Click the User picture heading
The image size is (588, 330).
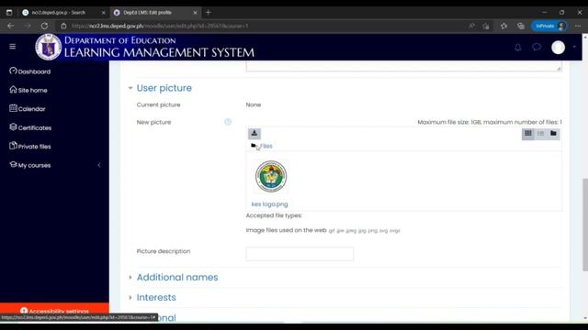[164, 88]
